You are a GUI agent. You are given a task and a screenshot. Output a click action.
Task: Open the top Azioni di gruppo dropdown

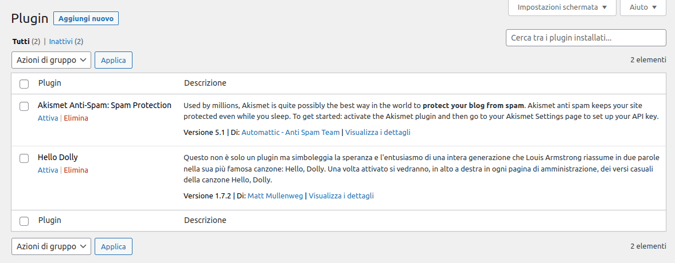tap(51, 59)
